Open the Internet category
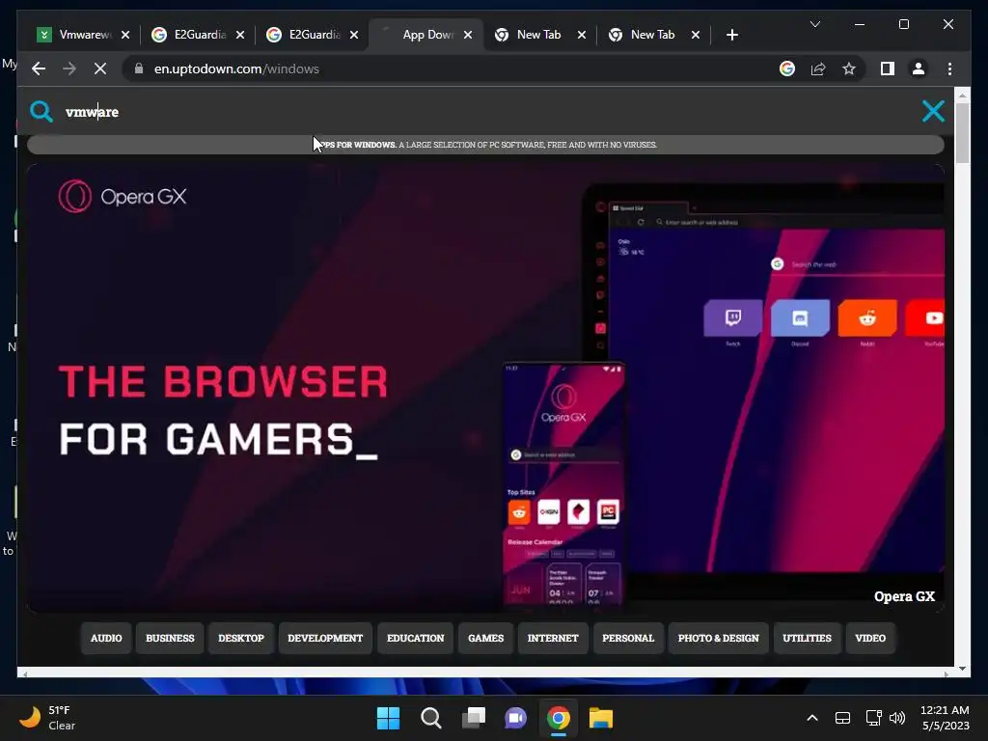This screenshot has height=741, width=988. [553, 638]
